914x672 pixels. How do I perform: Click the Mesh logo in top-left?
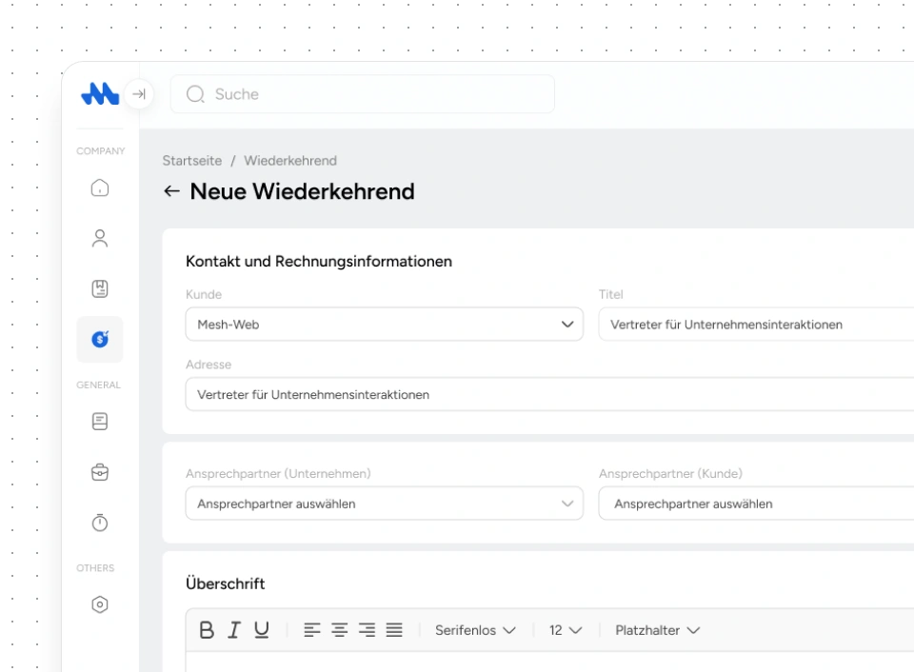coord(100,94)
